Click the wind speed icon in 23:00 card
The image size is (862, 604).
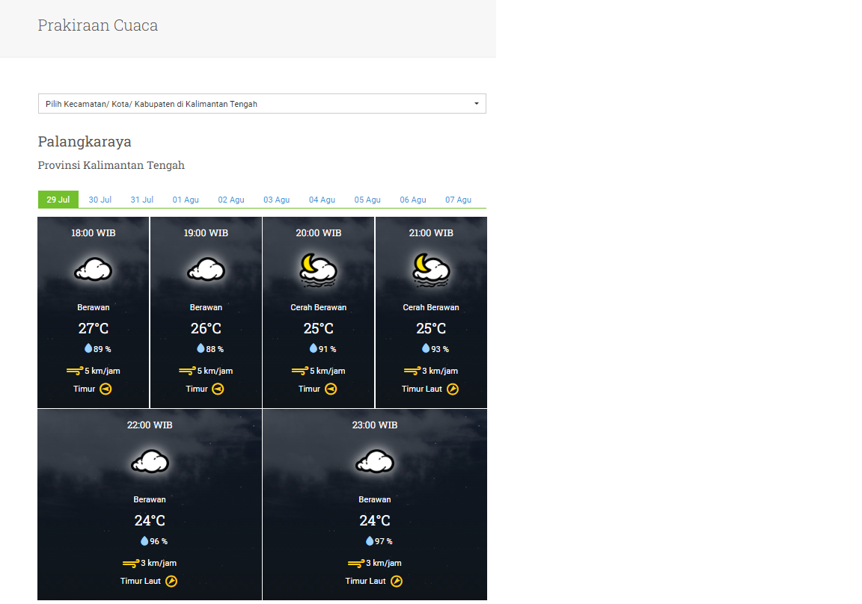(356, 563)
